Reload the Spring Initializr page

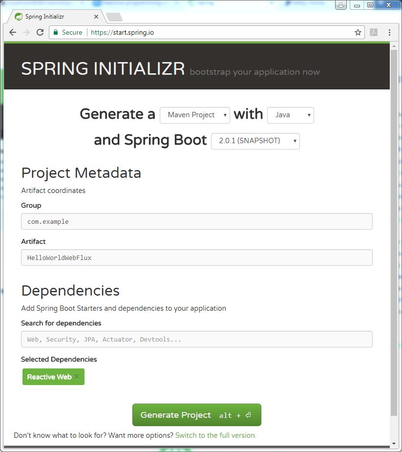[40, 32]
